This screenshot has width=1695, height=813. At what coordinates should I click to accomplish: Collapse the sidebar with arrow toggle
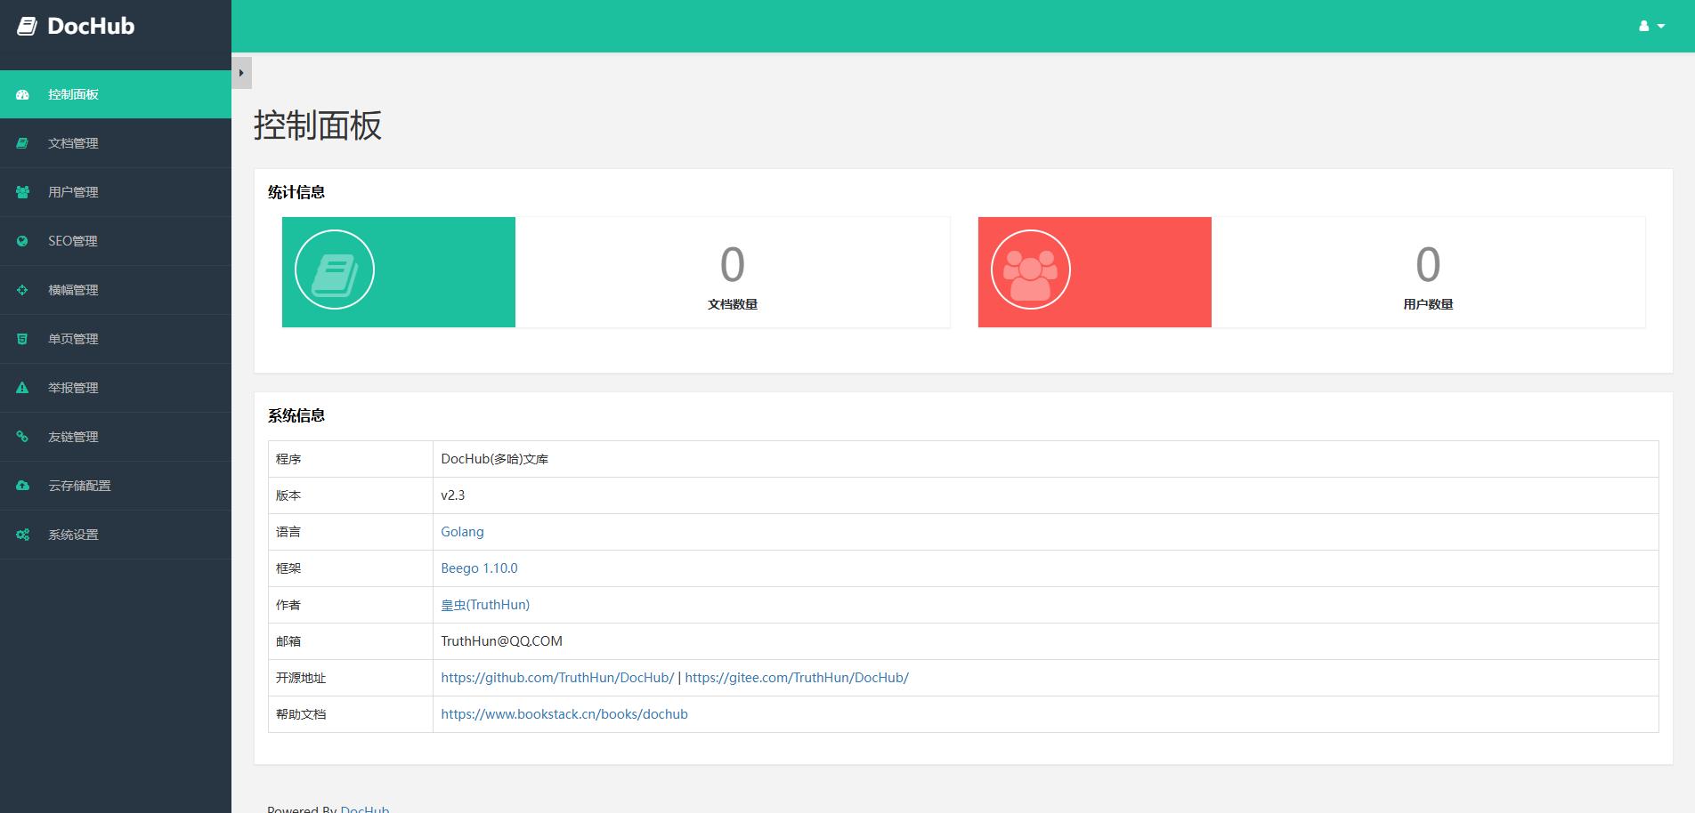(x=241, y=73)
